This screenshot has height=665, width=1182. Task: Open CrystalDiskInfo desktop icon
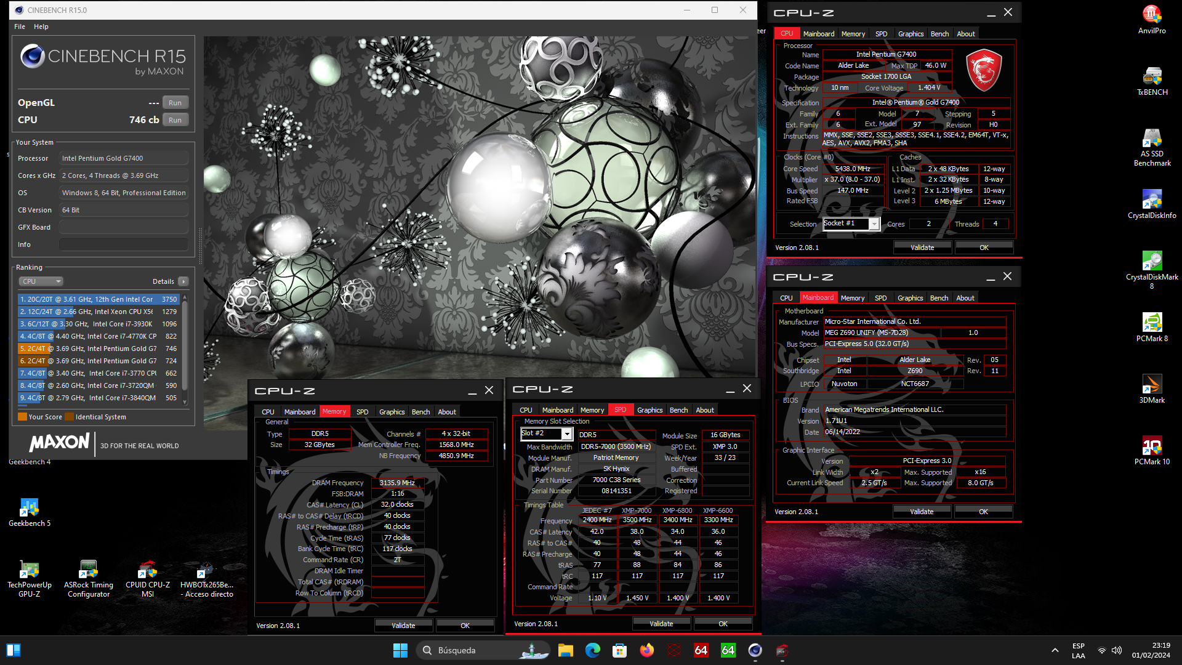tap(1151, 204)
